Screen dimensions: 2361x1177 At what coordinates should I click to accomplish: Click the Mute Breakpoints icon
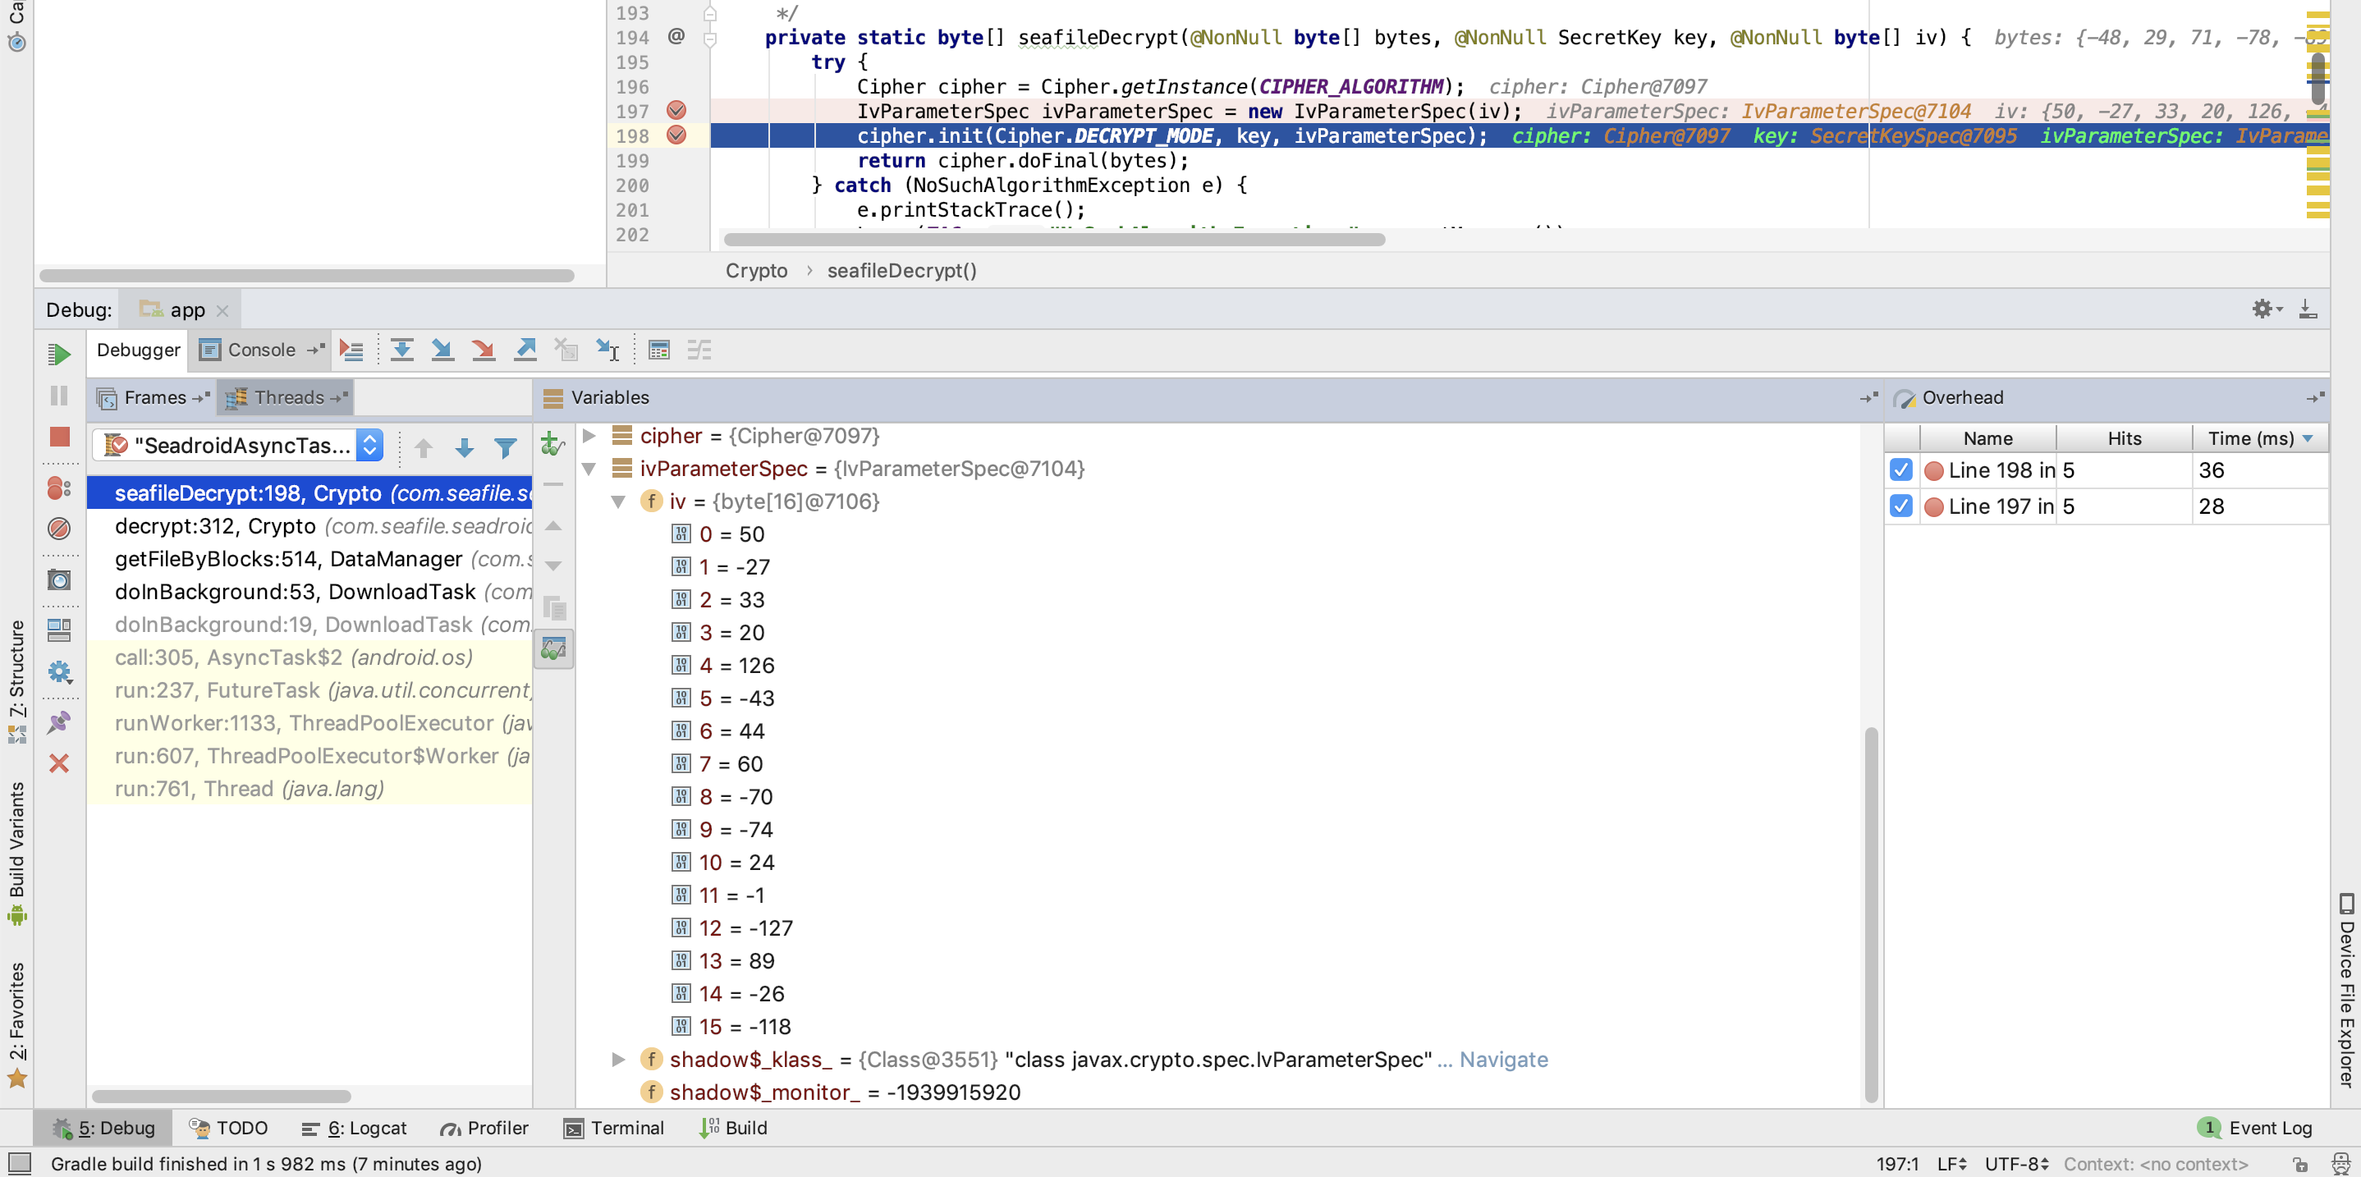coord(58,528)
